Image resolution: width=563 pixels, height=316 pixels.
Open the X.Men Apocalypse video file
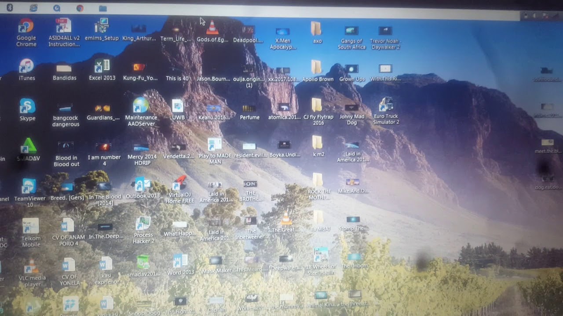click(283, 38)
